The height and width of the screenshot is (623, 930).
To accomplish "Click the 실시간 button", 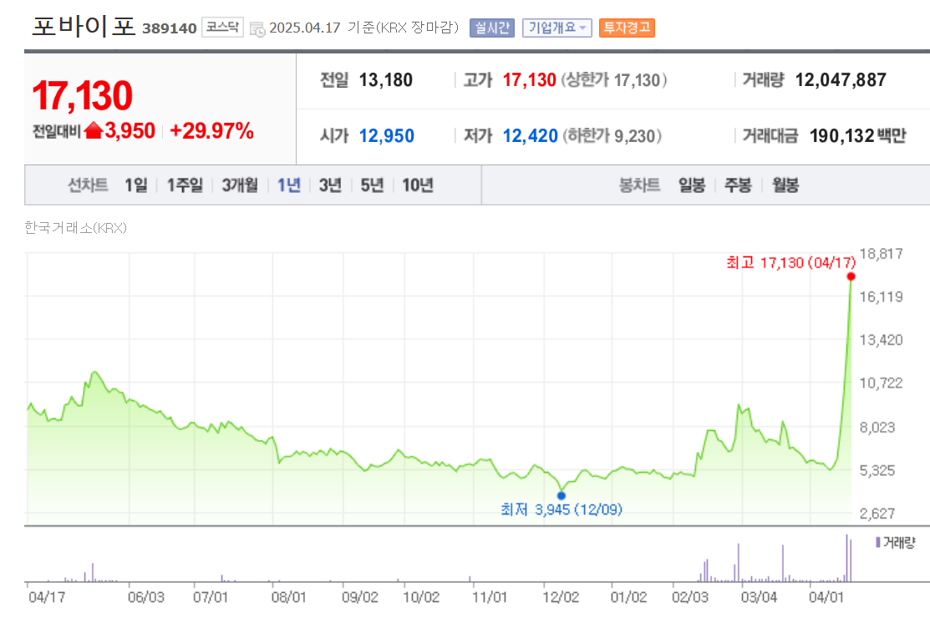I will [x=491, y=28].
